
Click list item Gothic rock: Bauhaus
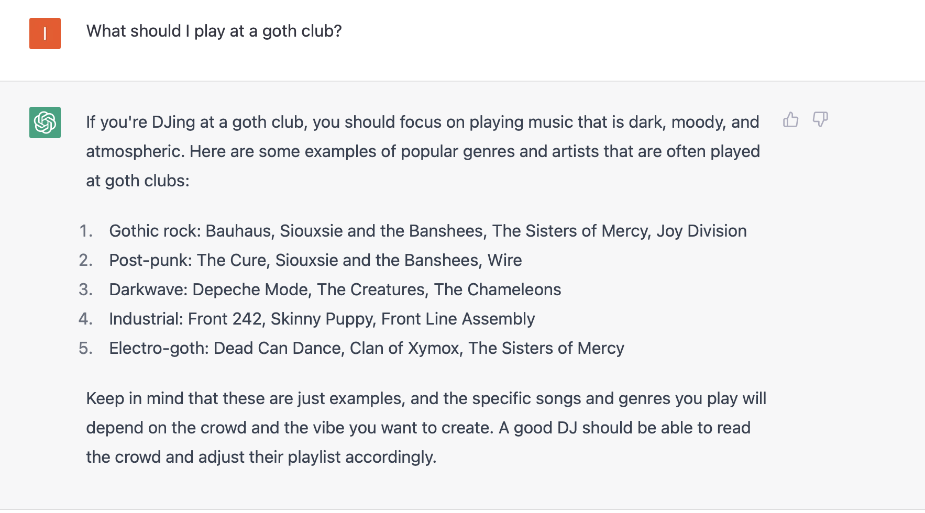pos(428,231)
